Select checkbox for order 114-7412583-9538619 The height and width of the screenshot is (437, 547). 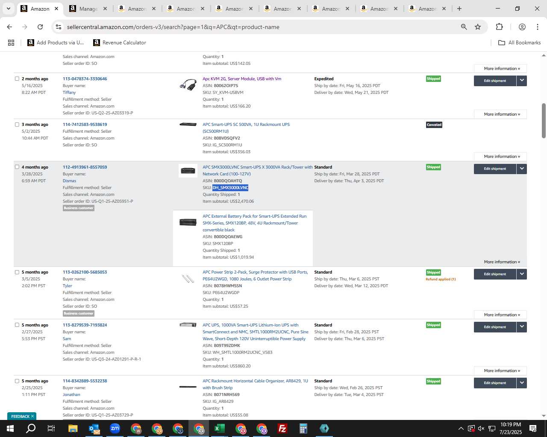click(17, 125)
